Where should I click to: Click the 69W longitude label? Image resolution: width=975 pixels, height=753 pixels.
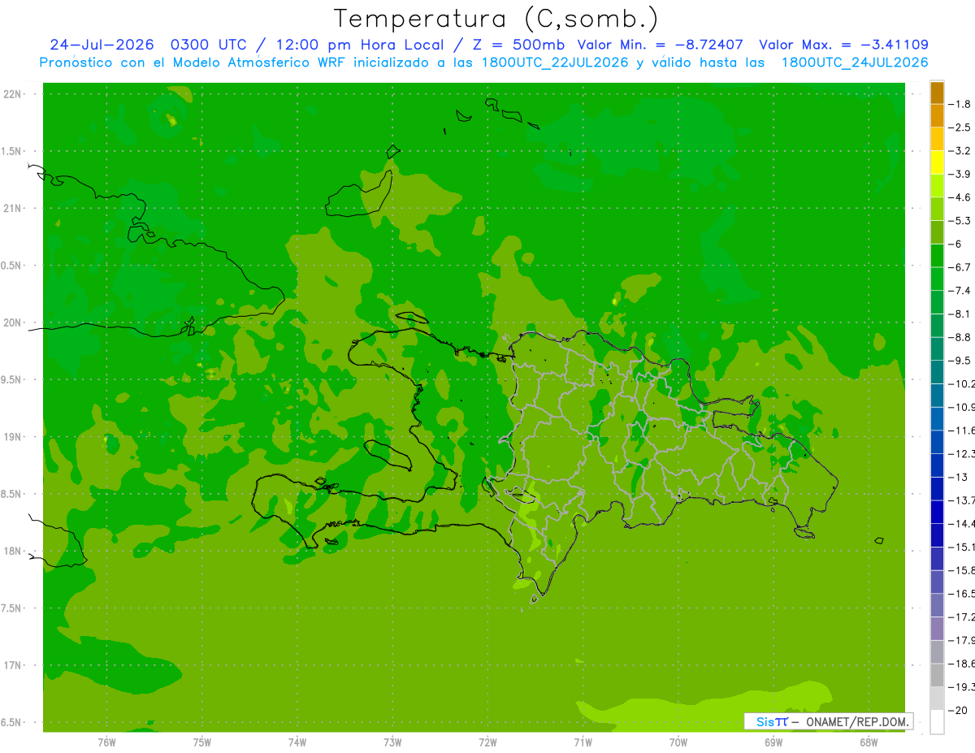pos(773,742)
